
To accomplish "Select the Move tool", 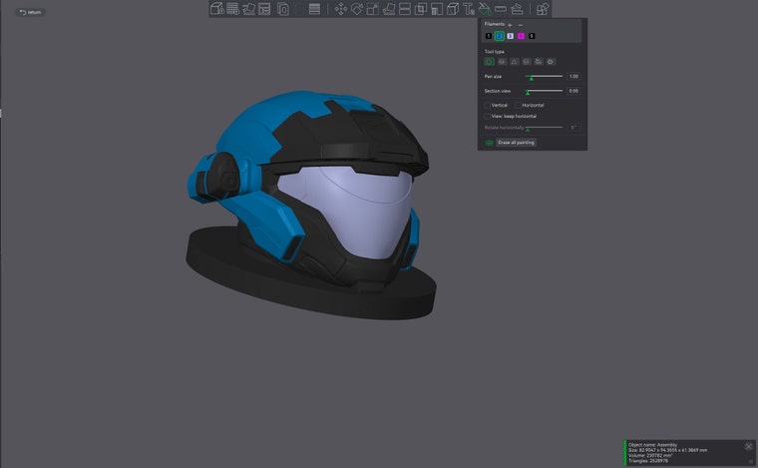I will point(341,9).
